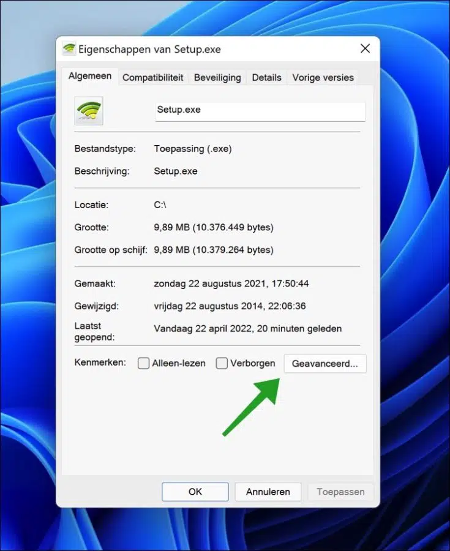Click the "Laatst geopend:" label
The image size is (450, 551).
[94, 331]
